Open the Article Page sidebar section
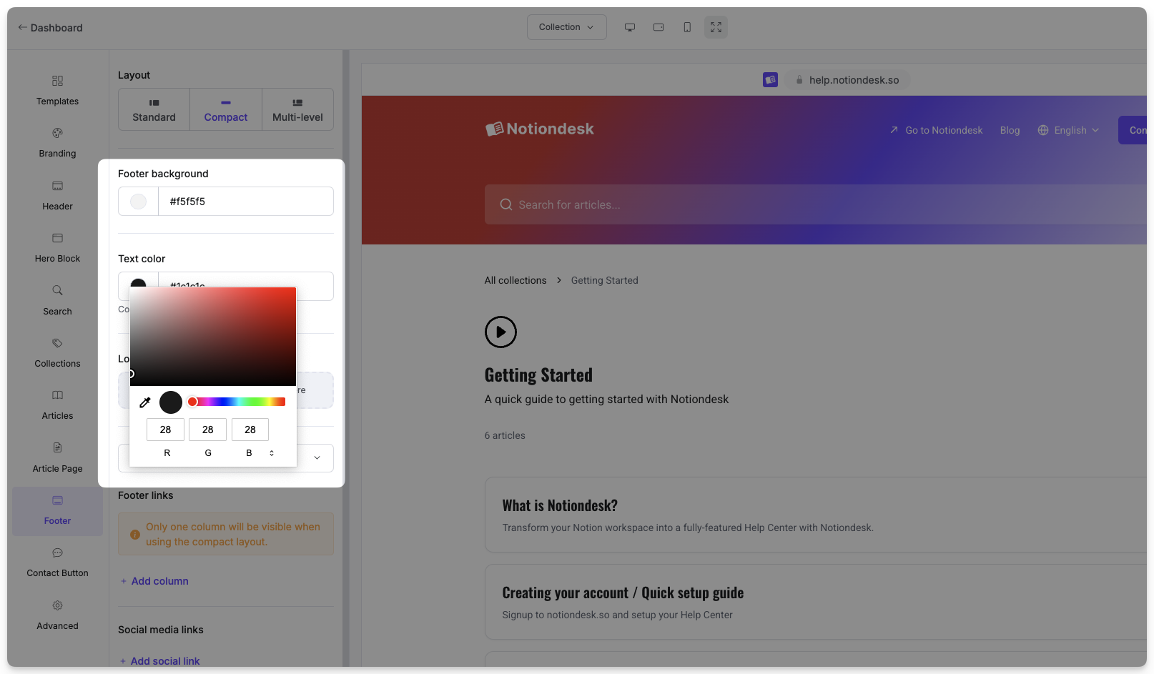Screen dimensions: 1154x674 (x=57, y=457)
